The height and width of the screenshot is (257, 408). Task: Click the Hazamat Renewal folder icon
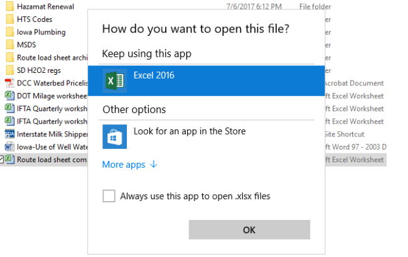(9, 7)
